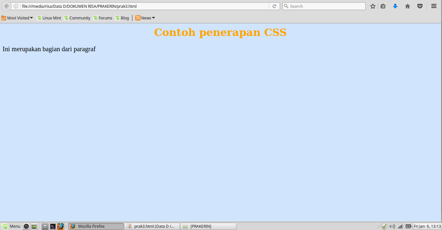This screenshot has width=442, height=230.
Task: Switch to the prak3.html file manager window
Action: (x=152, y=226)
